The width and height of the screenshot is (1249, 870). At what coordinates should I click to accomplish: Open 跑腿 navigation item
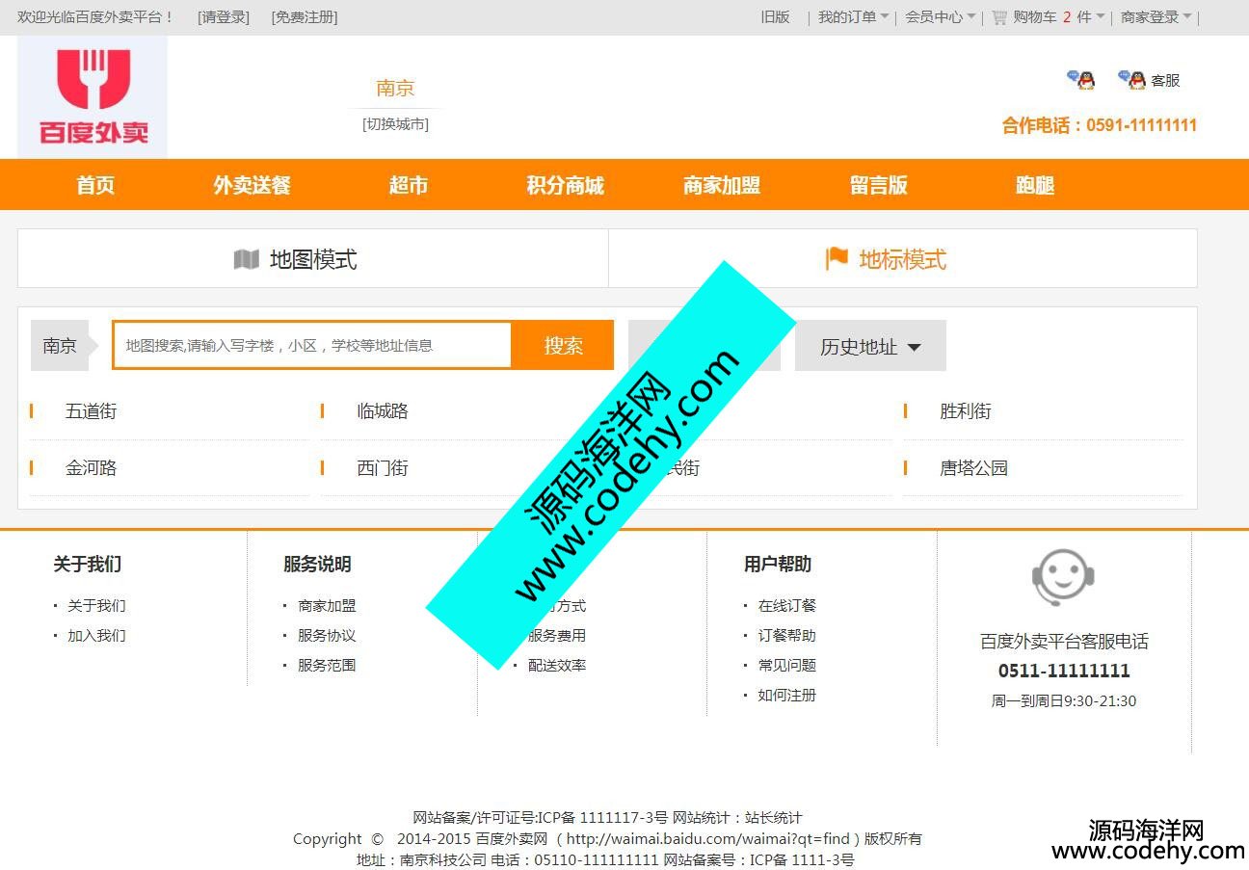click(x=1035, y=185)
